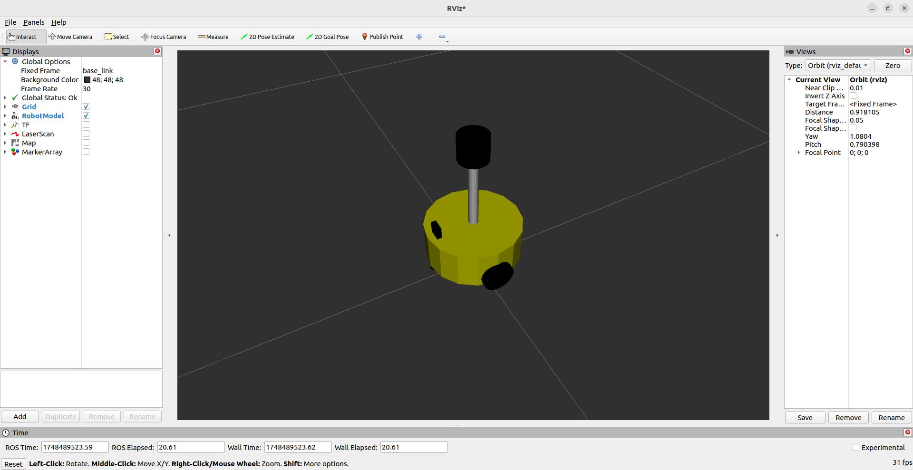Expand the LaserScan display properties

(x=5, y=134)
